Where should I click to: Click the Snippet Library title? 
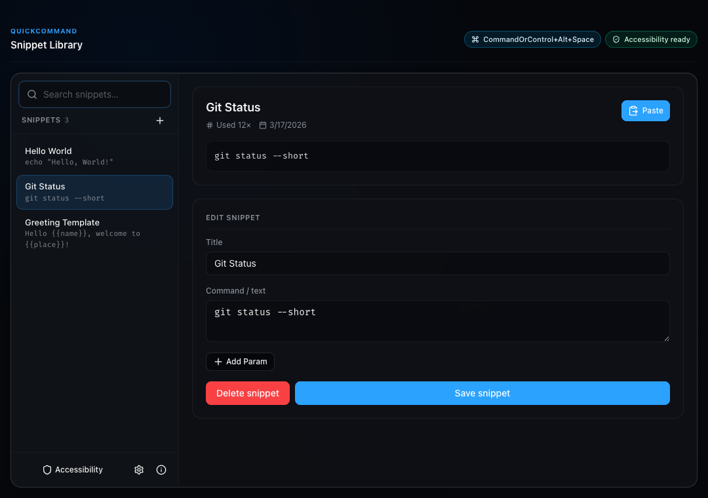tap(47, 45)
